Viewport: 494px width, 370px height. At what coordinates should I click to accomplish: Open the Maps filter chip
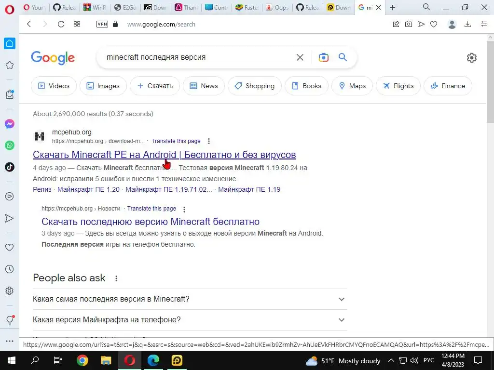pos(352,86)
